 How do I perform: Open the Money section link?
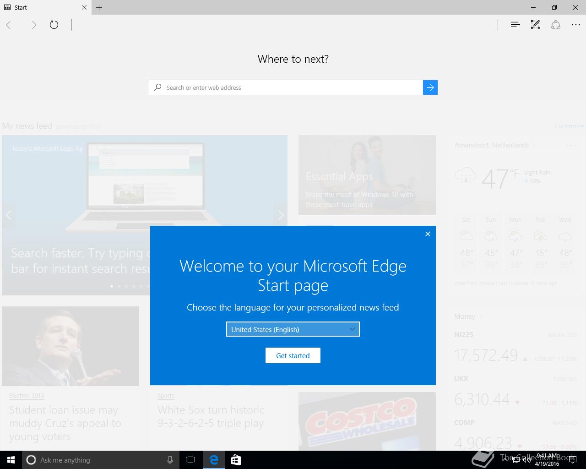(468, 316)
